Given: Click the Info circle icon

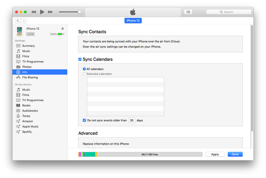Looking at the screenshot, I should tap(18, 72).
